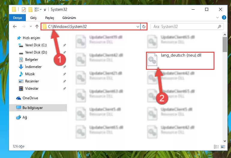Click the OneDrive cloud icon
This screenshot has height=158, width=231.
19,98
